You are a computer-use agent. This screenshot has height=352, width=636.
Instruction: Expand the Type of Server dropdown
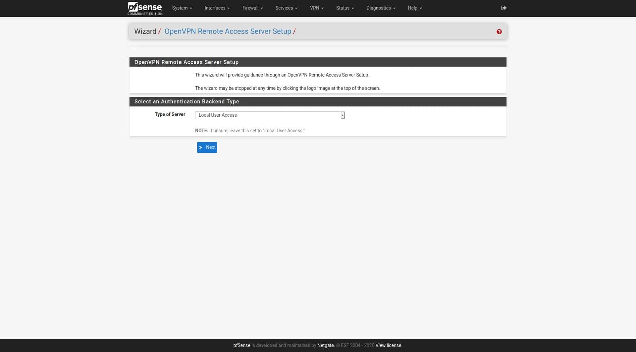pyautogui.click(x=270, y=115)
